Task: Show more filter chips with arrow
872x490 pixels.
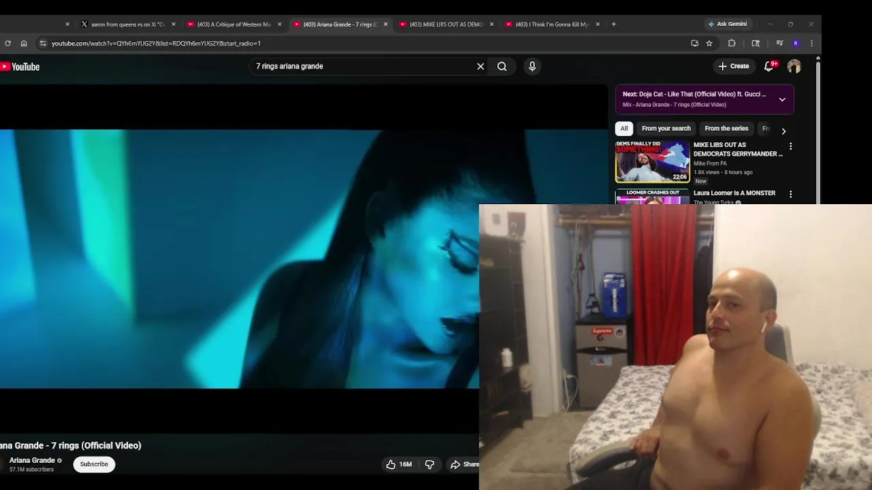Action: coord(783,131)
